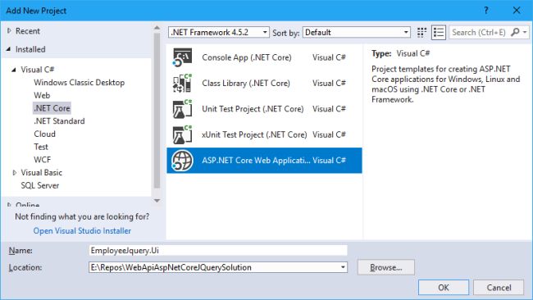Switch to medium icons list view

[439, 33]
